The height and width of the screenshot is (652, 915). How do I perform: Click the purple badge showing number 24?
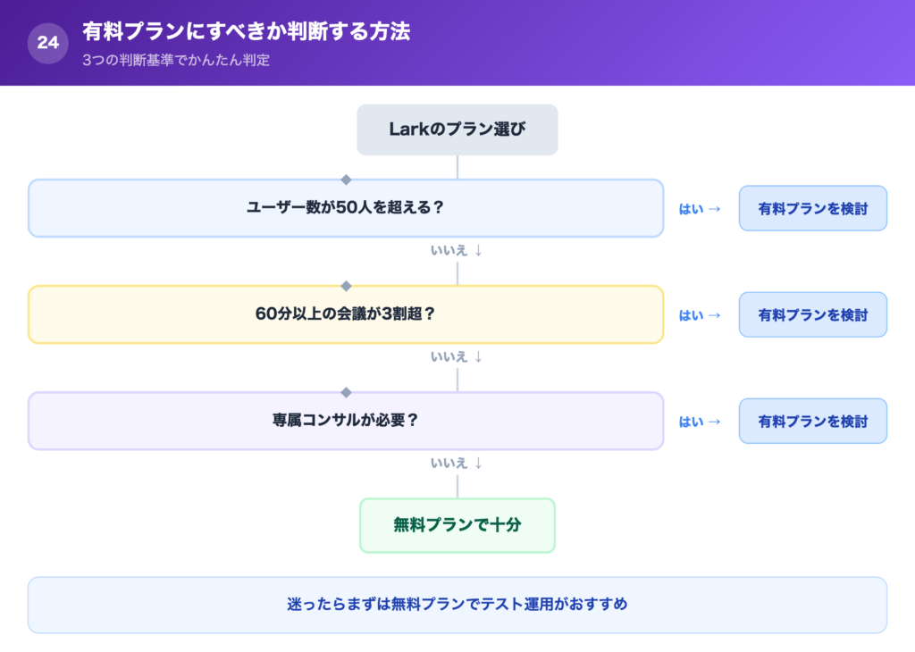pyautogui.click(x=44, y=41)
